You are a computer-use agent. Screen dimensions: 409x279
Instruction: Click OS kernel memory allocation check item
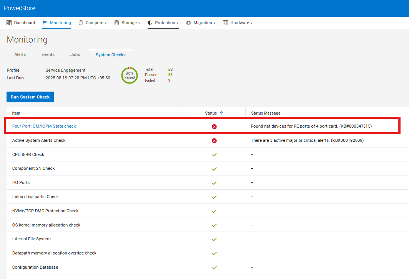[47, 225]
